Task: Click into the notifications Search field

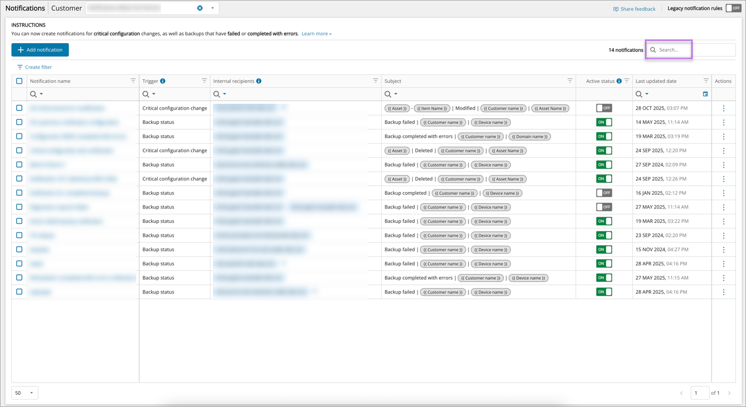Action: pos(692,50)
